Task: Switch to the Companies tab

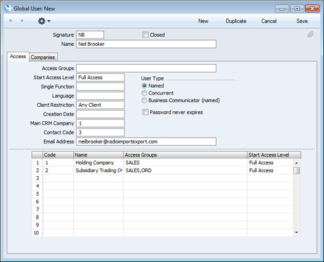Action: pos(43,57)
